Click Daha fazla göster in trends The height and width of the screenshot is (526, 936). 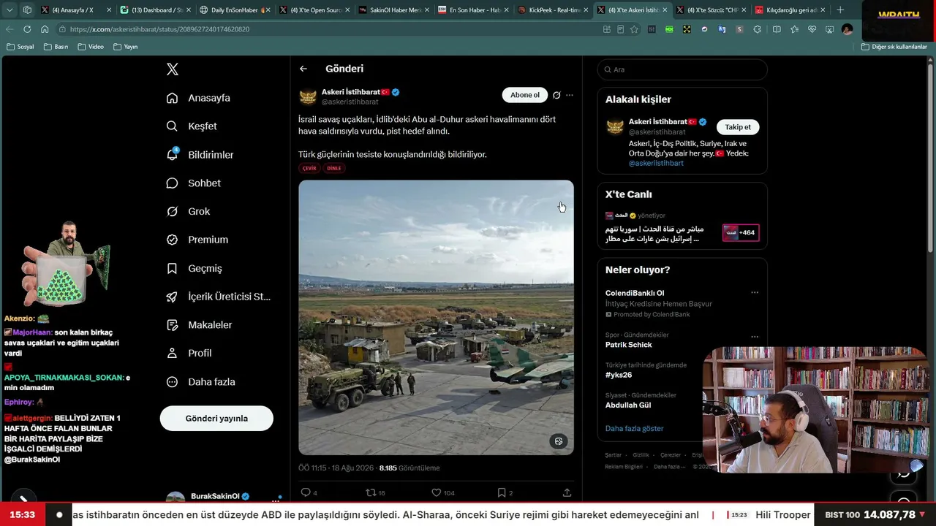coord(635,428)
